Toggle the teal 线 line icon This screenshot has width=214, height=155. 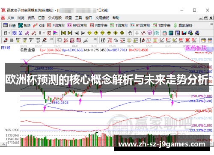[157, 33]
